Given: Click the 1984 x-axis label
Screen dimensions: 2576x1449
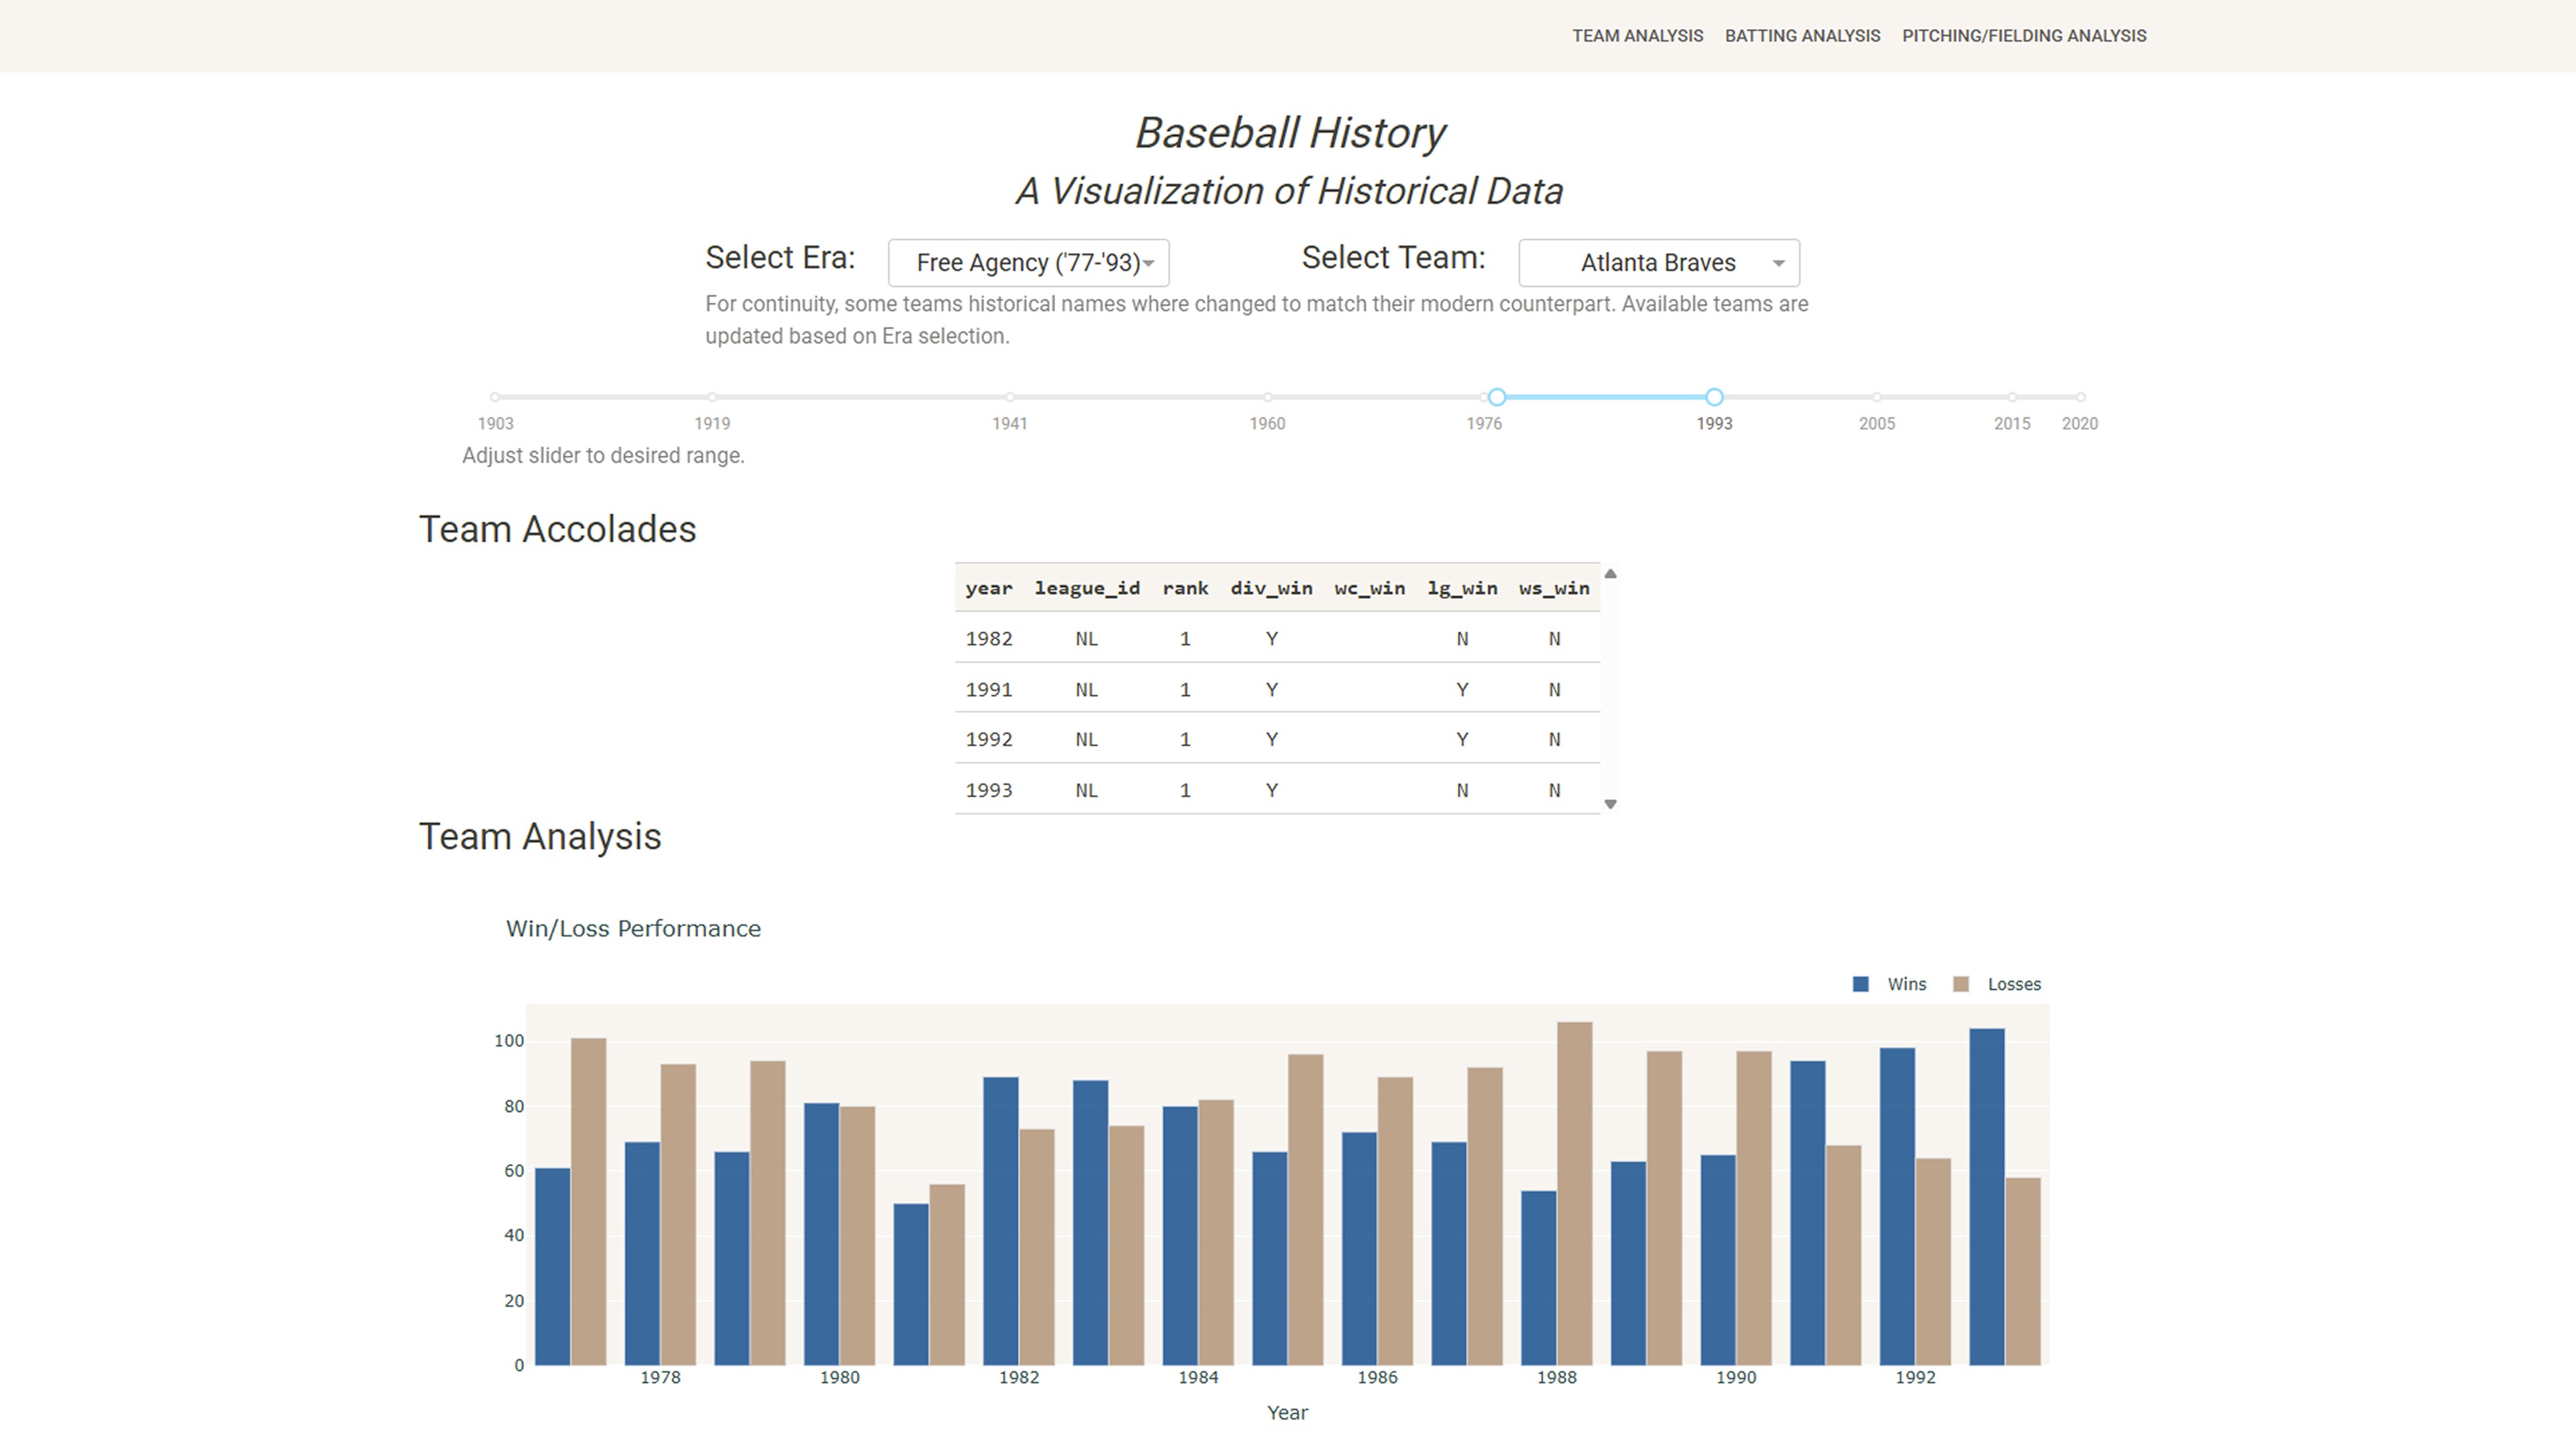Looking at the screenshot, I should [x=1198, y=1378].
